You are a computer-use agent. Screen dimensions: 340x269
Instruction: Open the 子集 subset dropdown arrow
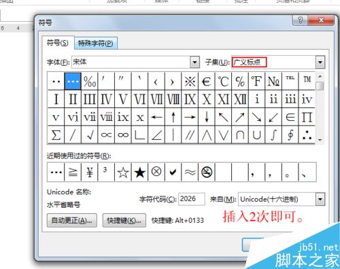[320, 62]
